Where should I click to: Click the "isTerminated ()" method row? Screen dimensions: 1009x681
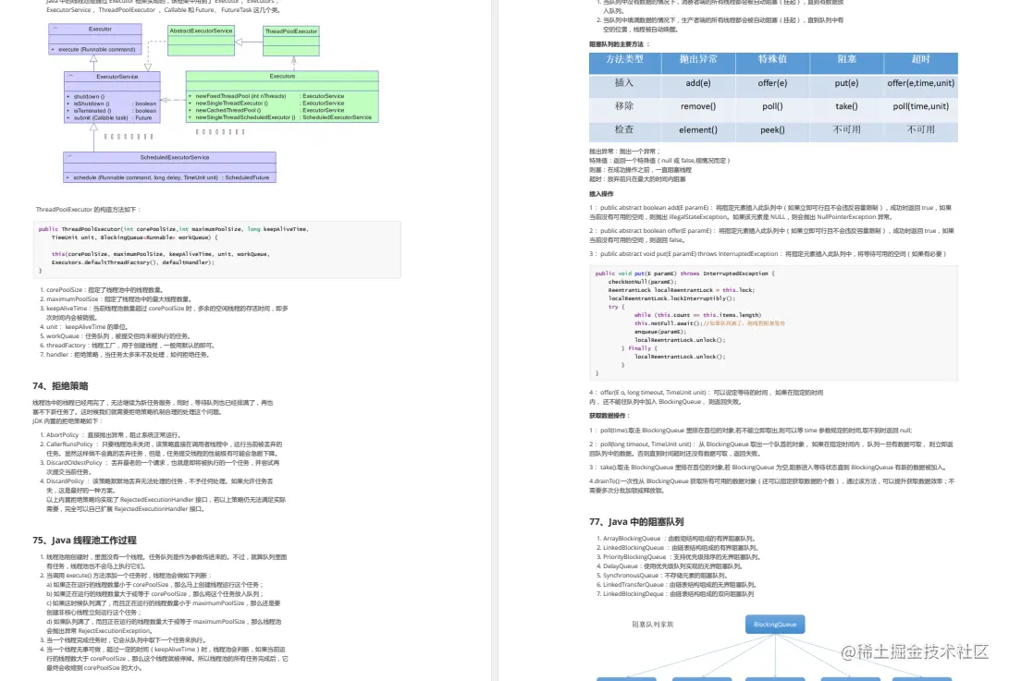[x=112, y=111]
